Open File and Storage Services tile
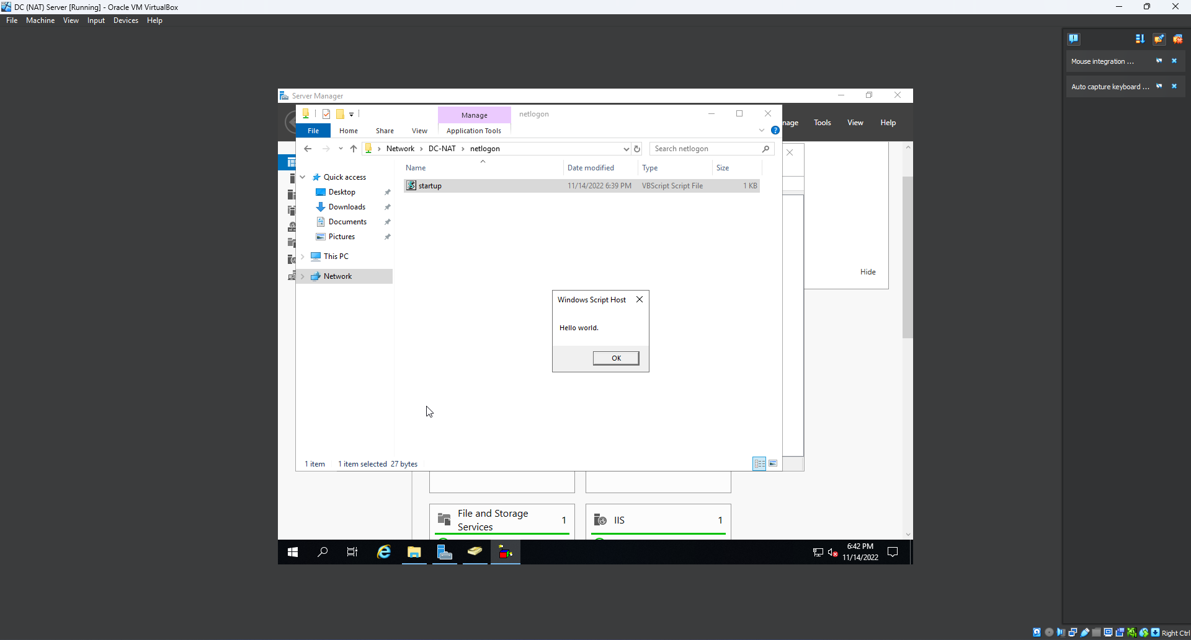 [502, 520]
